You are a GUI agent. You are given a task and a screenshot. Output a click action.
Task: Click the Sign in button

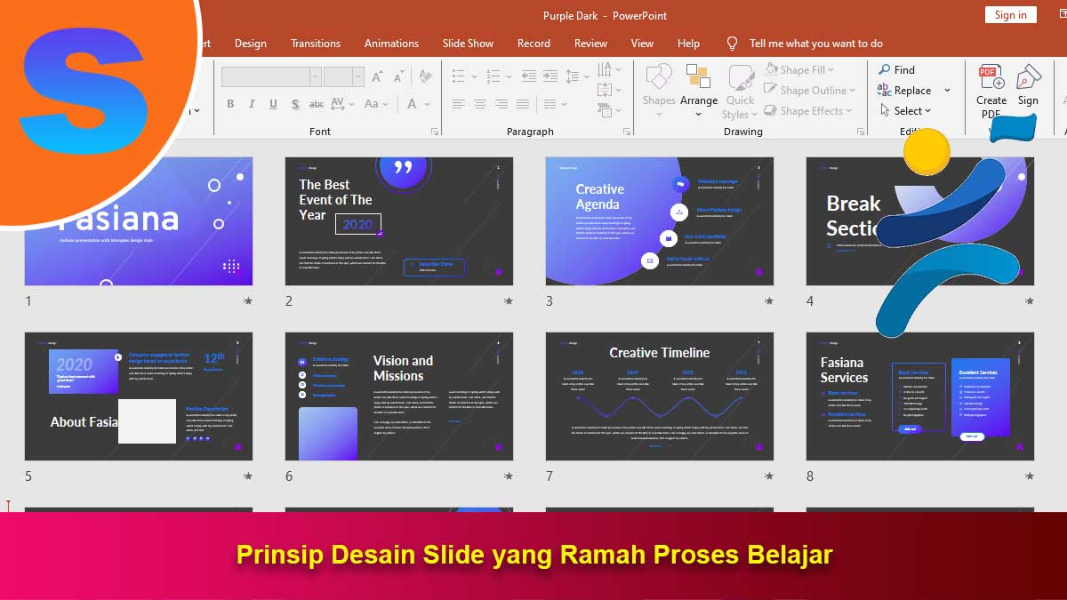click(1010, 14)
